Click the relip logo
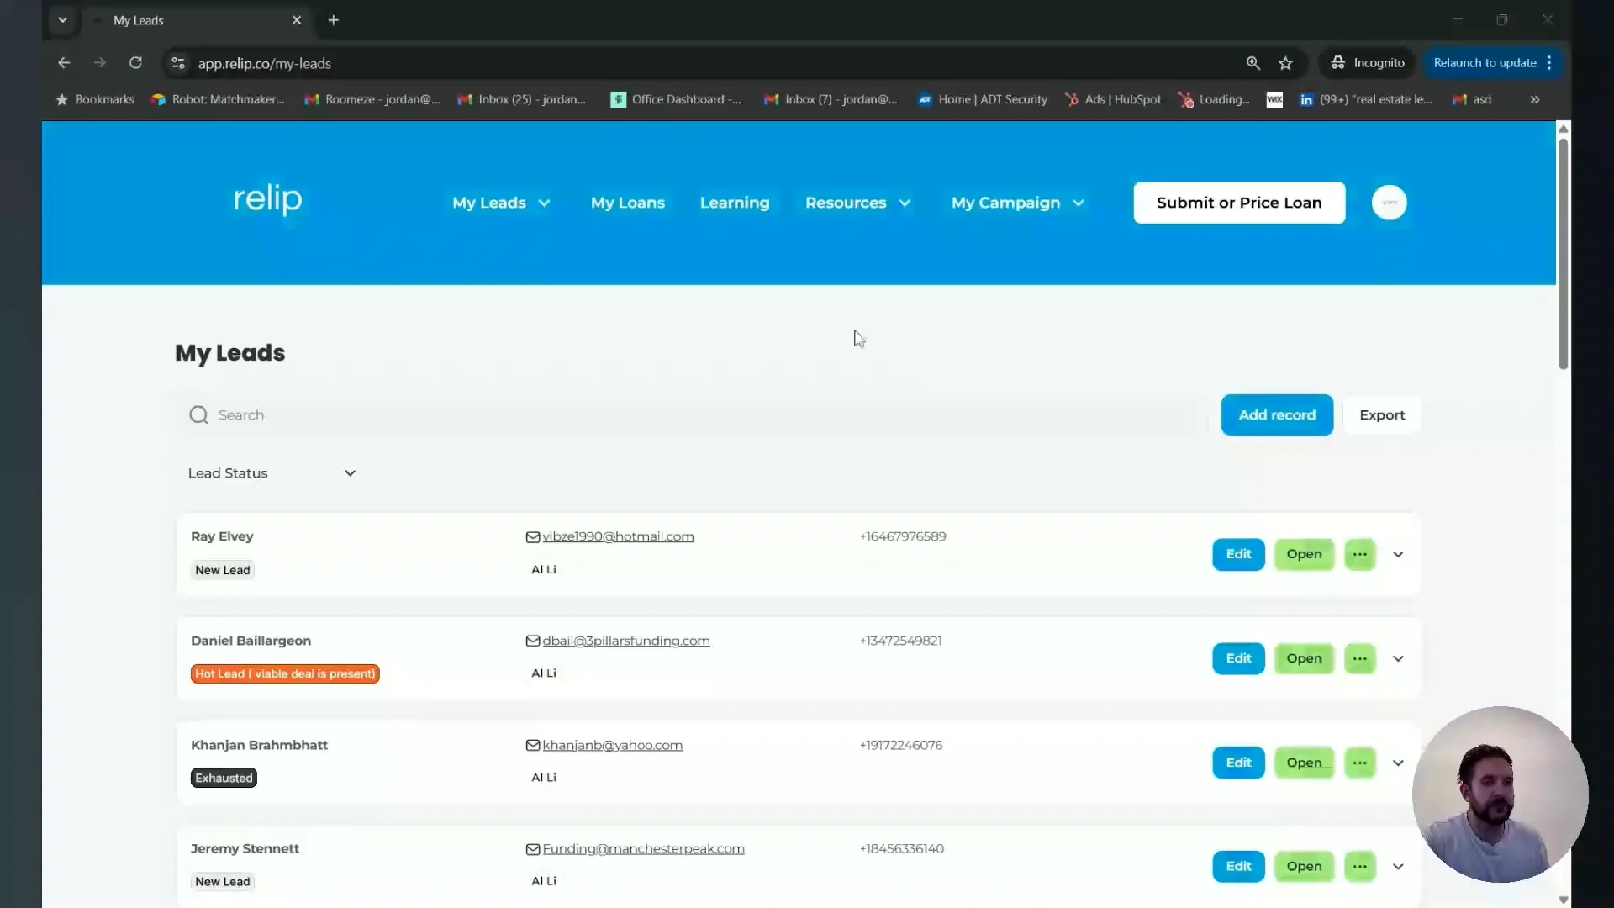This screenshot has width=1614, height=908. click(x=267, y=200)
